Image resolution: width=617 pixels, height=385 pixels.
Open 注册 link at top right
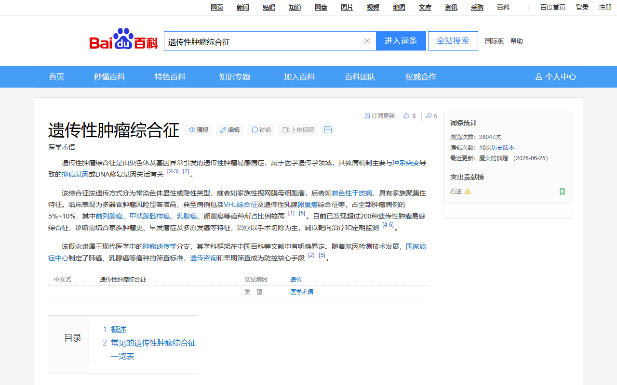pyautogui.click(x=605, y=7)
